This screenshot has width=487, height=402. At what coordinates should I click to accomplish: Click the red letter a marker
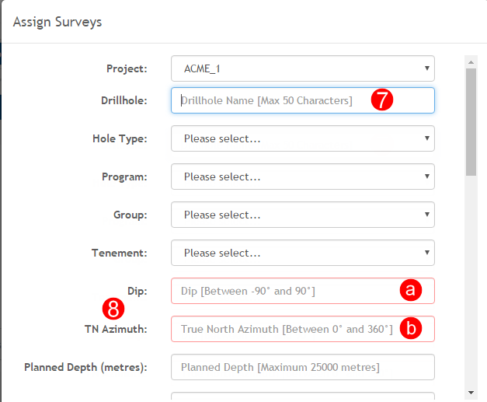pos(411,290)
